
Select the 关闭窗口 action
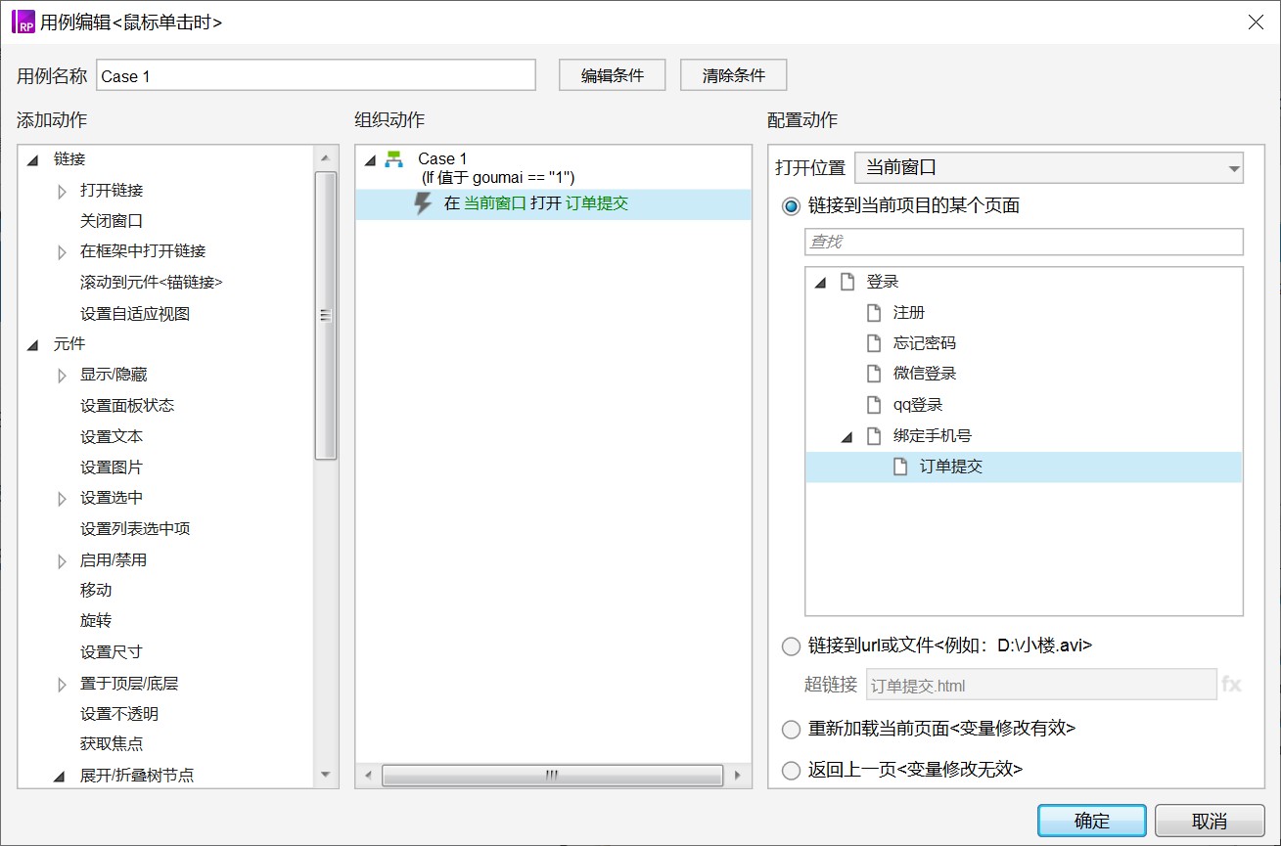click(x=112, y=221)
